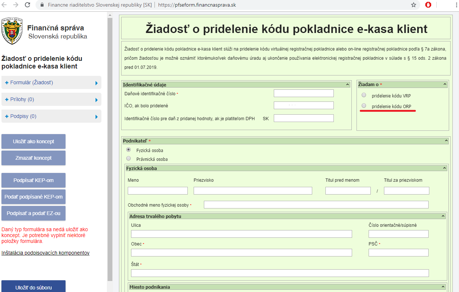459x292 pixels.
Task: Expand the Prílohy (0) section
Action: click(51, 100)
